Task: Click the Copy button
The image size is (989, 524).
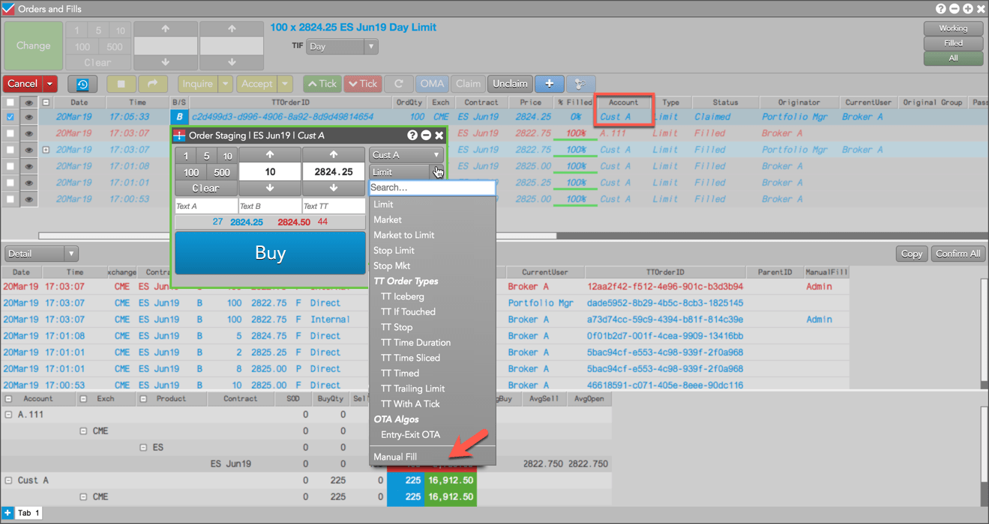Action: click(x=912, y=254)
